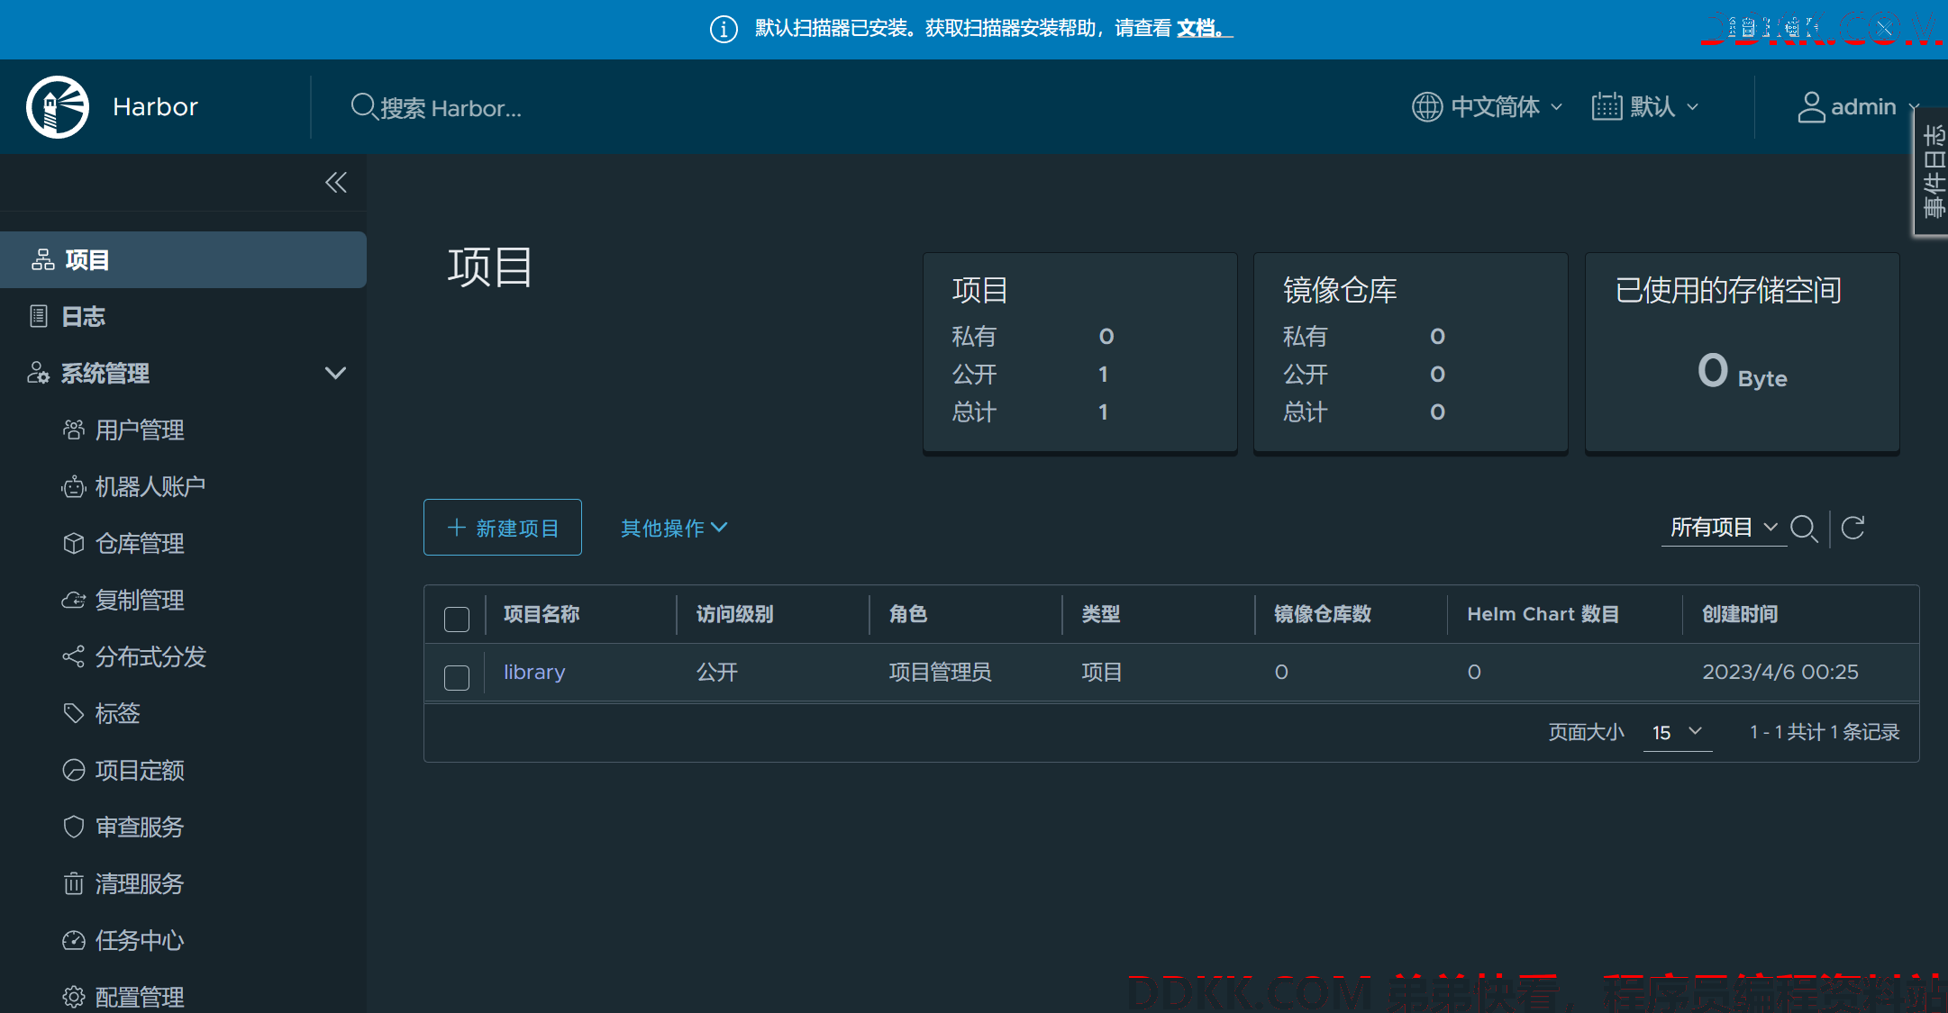
Task: Click the 复制管理 cloud icon
Action: click(x=74, y=600)
